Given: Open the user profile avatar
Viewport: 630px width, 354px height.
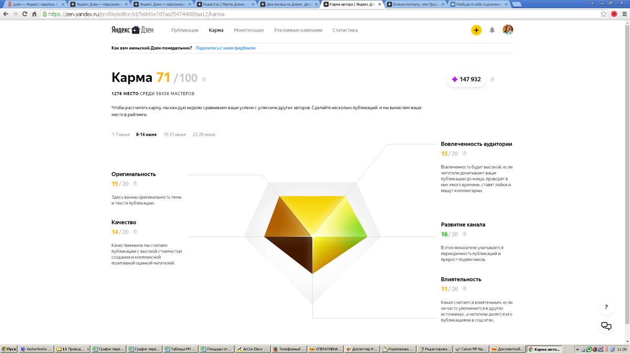Looking at the screenshot, I should 508,30.
